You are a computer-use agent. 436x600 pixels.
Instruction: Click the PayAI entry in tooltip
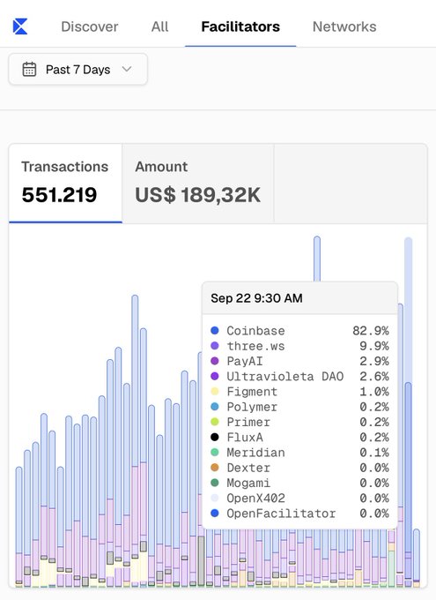click(x=300, y=361)
